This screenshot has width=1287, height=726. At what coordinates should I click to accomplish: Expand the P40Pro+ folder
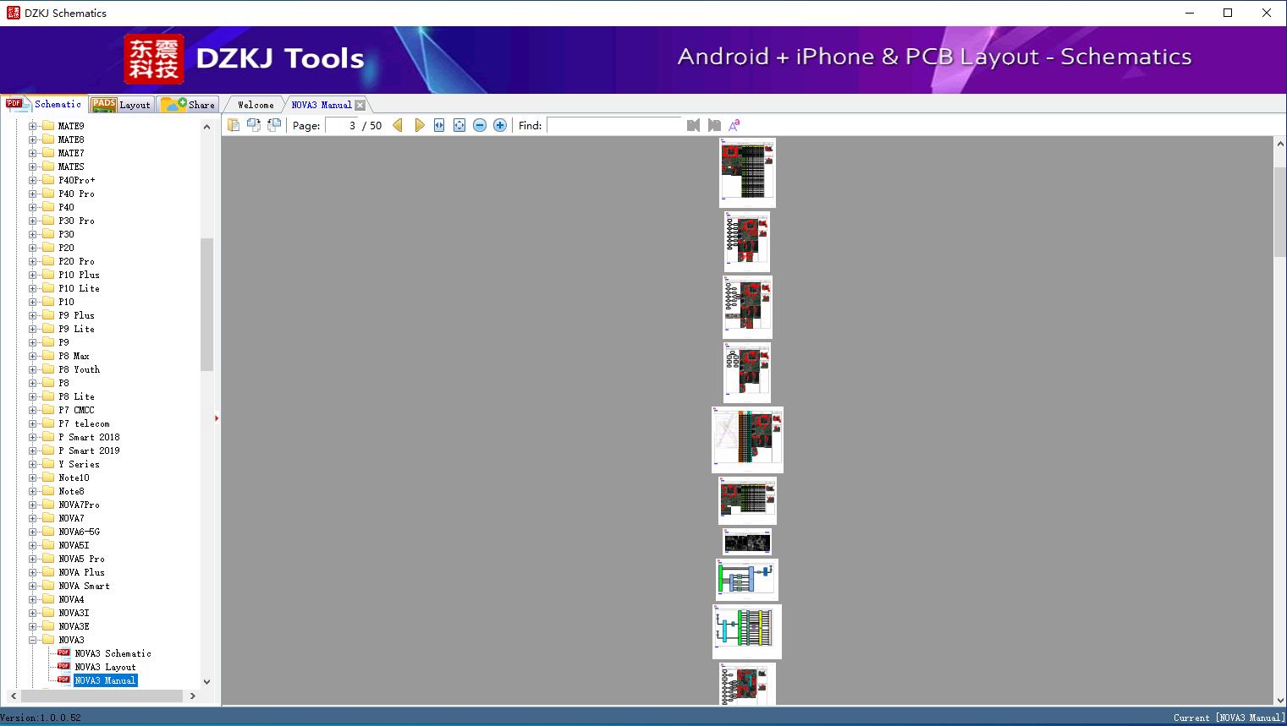point(33,180)
